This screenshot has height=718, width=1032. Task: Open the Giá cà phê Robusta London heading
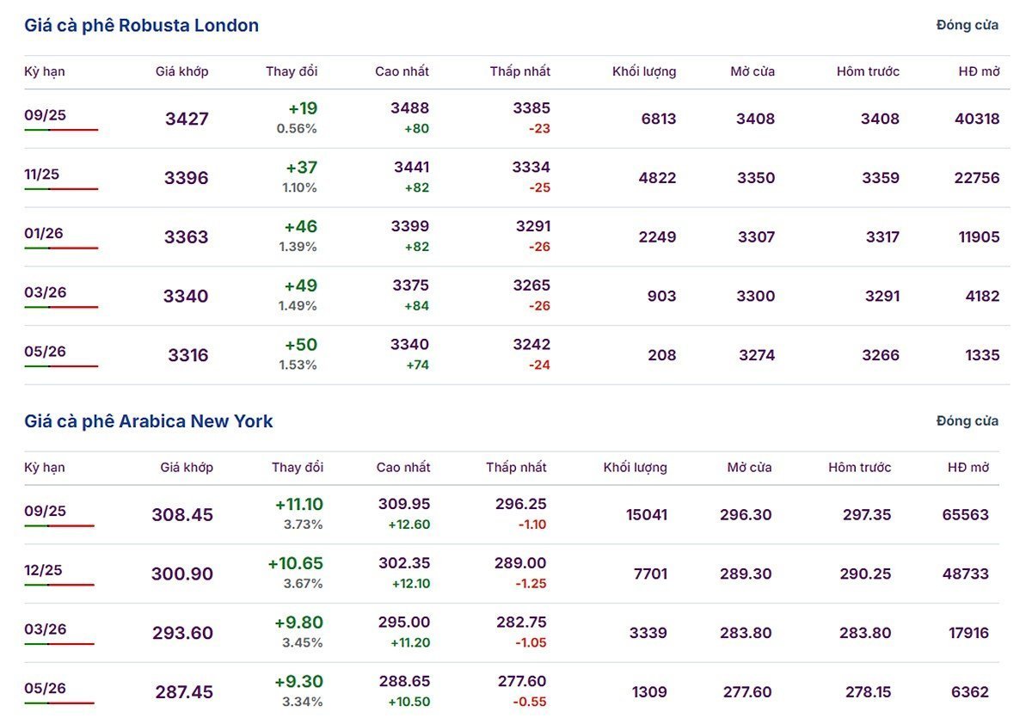[141, 26]
